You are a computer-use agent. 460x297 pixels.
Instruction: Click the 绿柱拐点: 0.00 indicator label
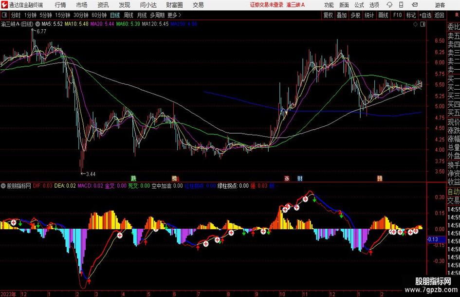233,186
